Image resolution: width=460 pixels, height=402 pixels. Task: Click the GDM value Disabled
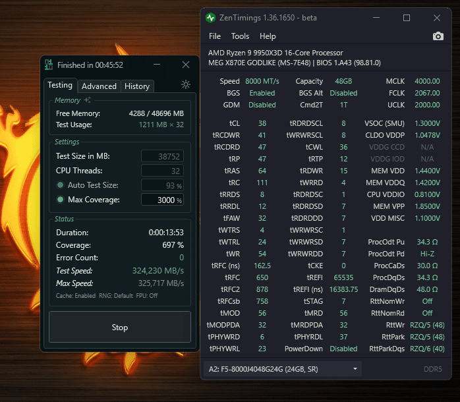pyautogui.click(x=262, y=105)
